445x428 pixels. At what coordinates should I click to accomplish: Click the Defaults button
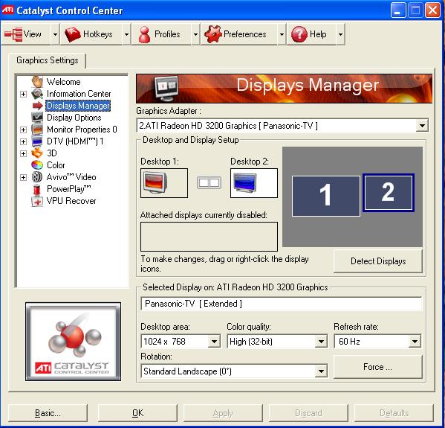[394, 413]
